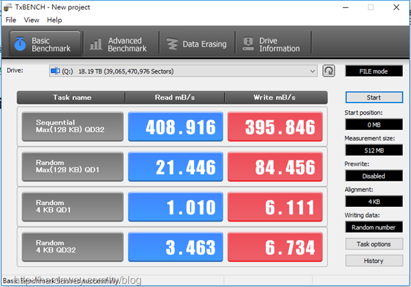Close the TxBENCH window
The image size is (411, 287).
pyautogui.click(x=396, y=7)
